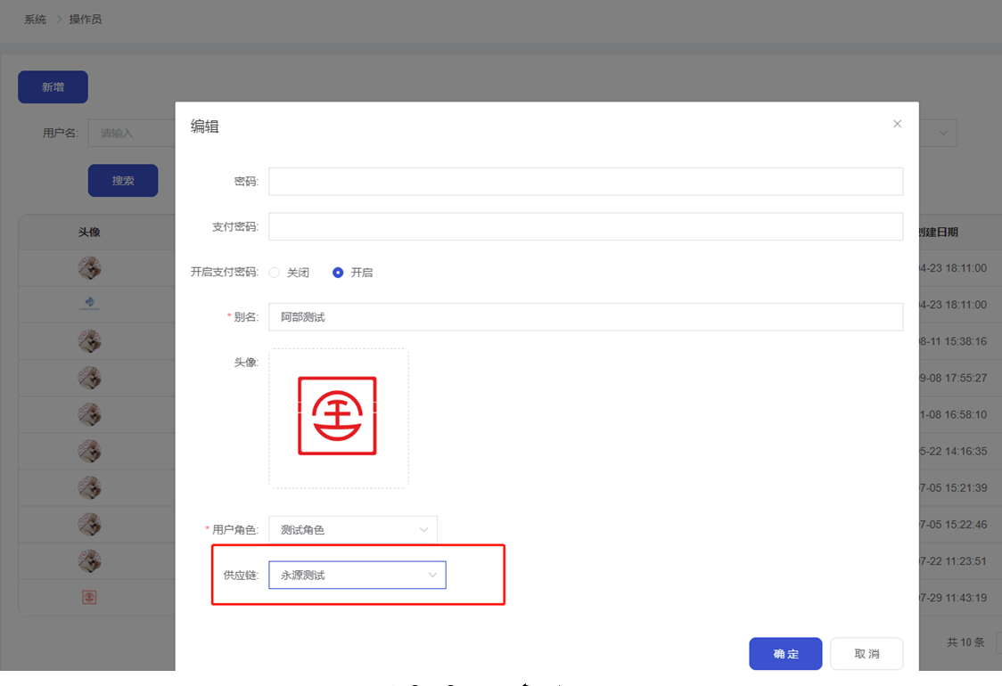Click the 新增 button
This screenshot has height=686, width=1002.
53,87
